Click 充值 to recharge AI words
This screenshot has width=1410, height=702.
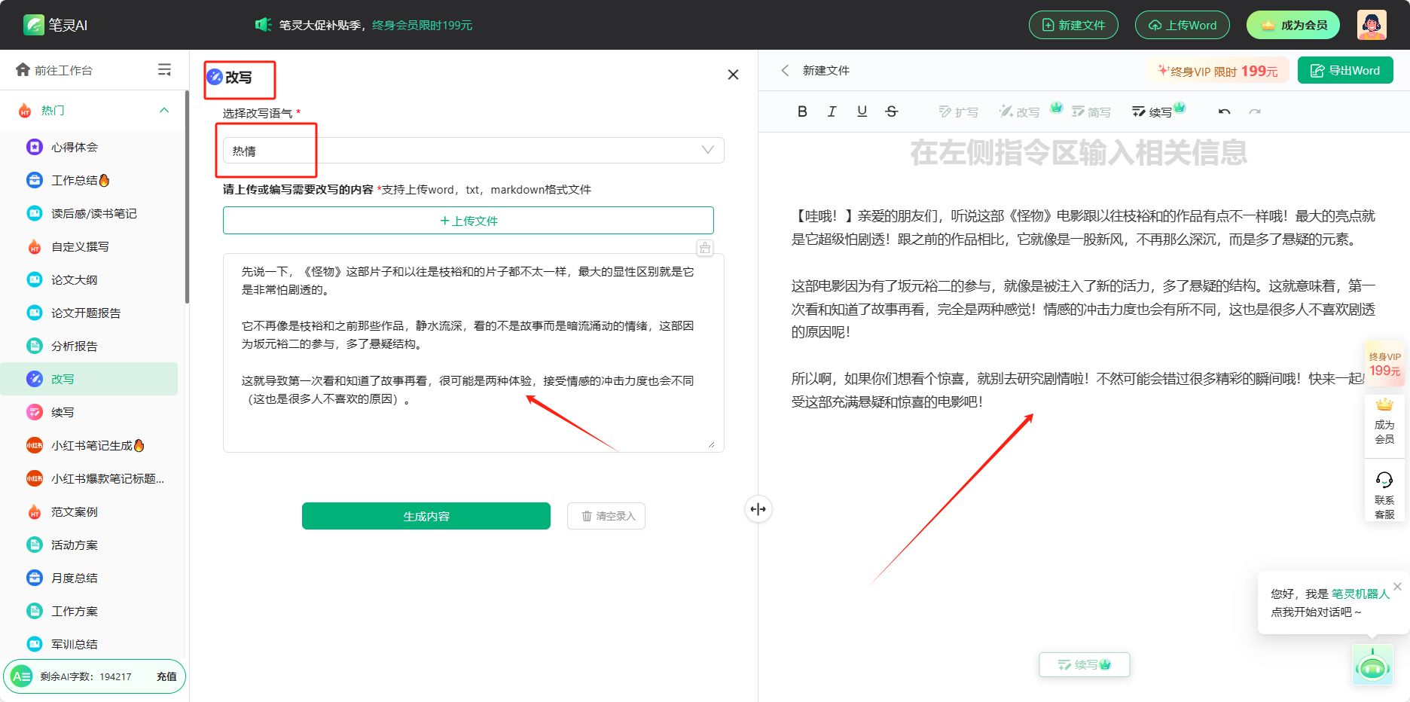coord(166,676)
